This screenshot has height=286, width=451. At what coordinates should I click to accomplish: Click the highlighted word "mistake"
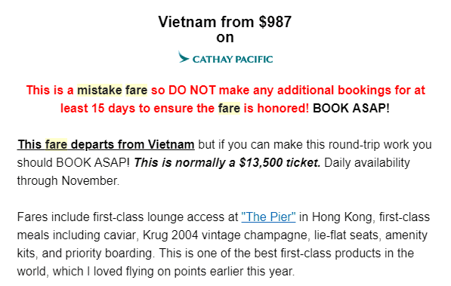[x=100, y=91]
